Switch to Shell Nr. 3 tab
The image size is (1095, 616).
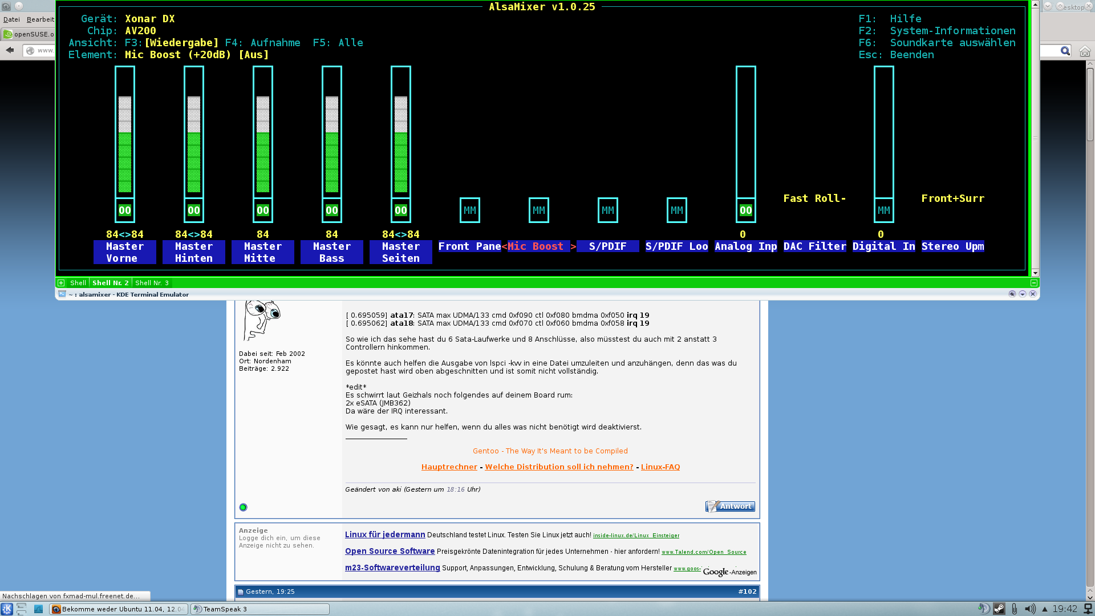coord(152,283)
